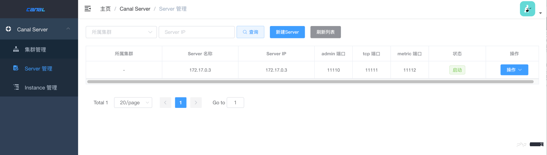547x155 pixels.
Task: Click the Server 名称 column header
Action: [x=200, y=54]
